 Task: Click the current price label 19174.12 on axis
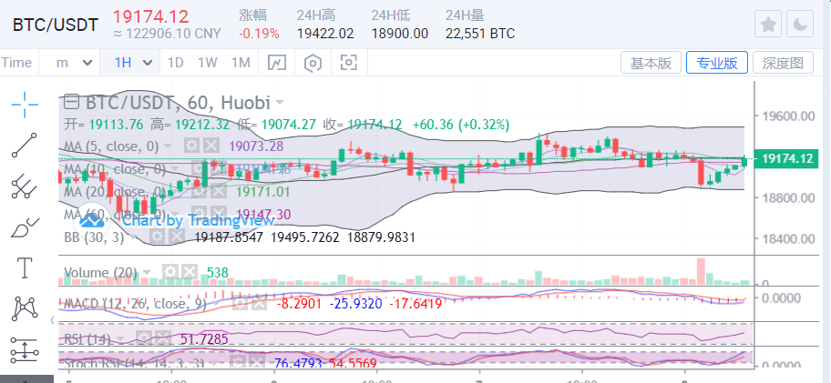786,158
